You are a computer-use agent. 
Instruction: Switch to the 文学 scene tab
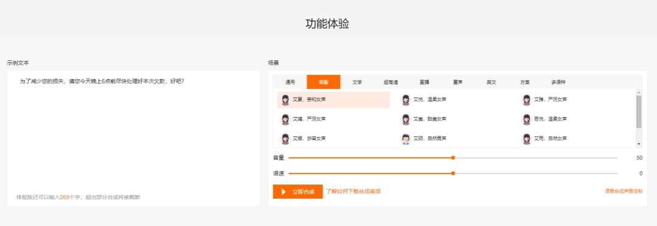[357, 82]
